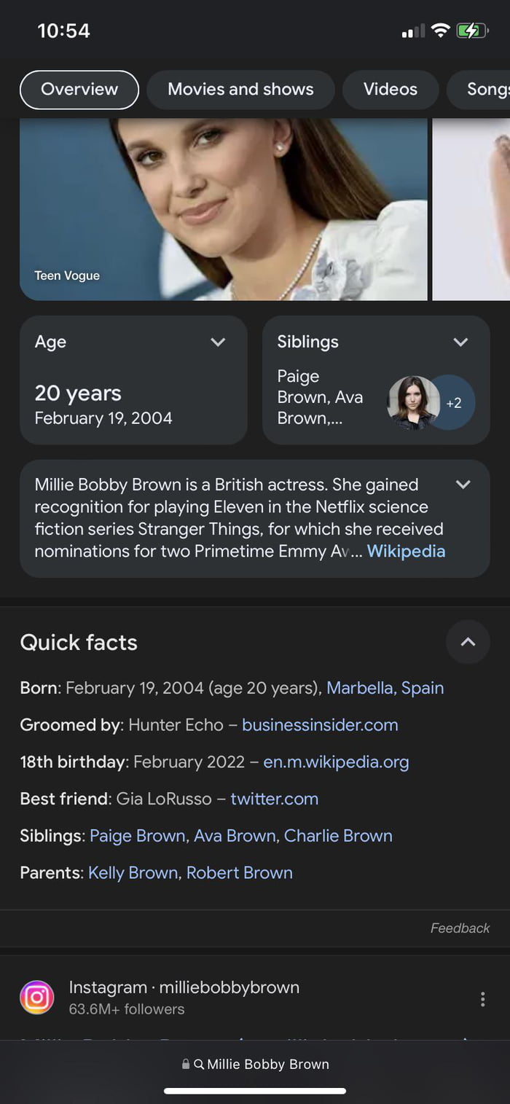Tap the cellular signal indicator
The image size is (510, 1104).
[412, 31]
